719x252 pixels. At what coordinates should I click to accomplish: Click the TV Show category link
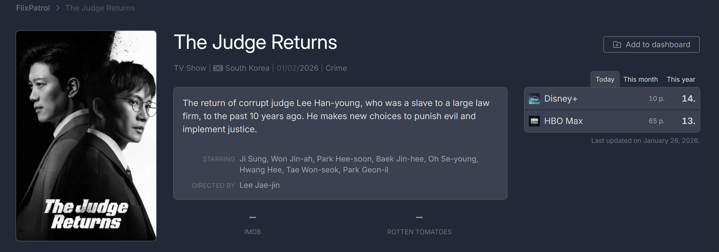tap(190, 68)
